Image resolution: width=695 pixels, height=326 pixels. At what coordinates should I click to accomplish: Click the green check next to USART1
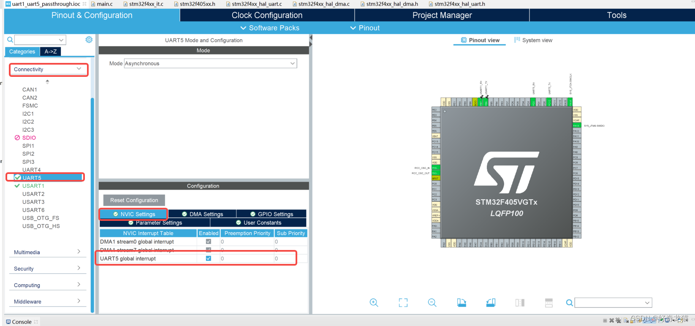point(17,186)
